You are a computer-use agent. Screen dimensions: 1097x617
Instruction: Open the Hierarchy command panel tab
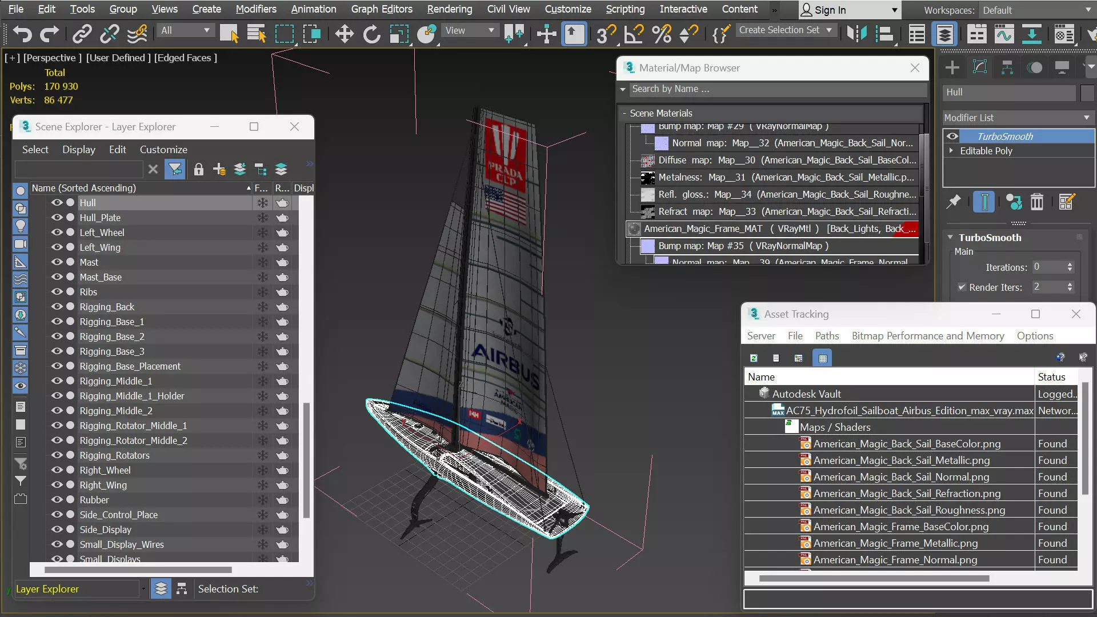coord(1007,67)
